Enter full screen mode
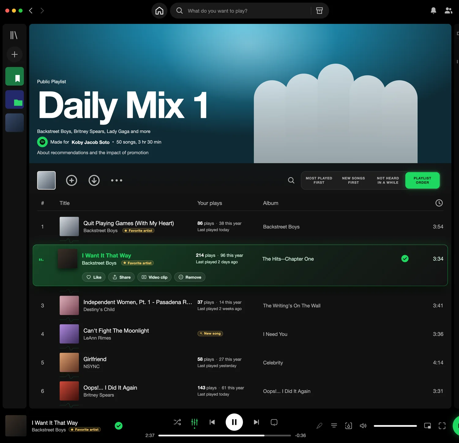Image resolution: width=459 pixels, height=443 pixels. 442,426
